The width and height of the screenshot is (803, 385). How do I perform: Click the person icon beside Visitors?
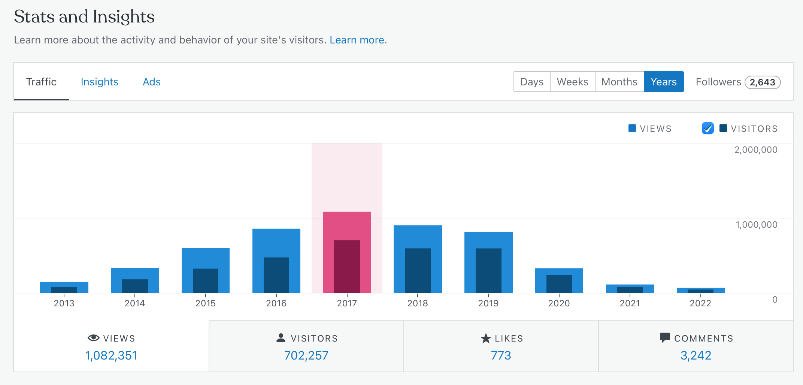click(281, 338)
